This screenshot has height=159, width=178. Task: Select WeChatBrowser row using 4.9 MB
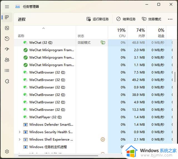pyautogui.click(x=93, y=102)
